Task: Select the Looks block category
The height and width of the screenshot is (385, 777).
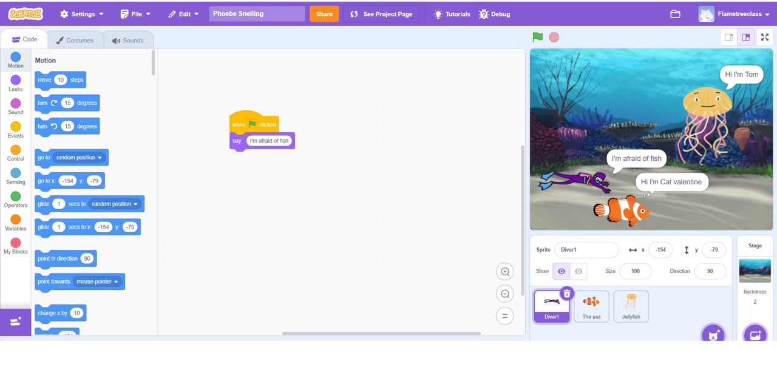Action: point(16,84)
